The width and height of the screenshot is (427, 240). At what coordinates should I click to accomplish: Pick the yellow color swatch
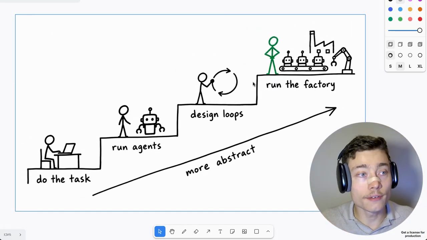coord(410,9)
